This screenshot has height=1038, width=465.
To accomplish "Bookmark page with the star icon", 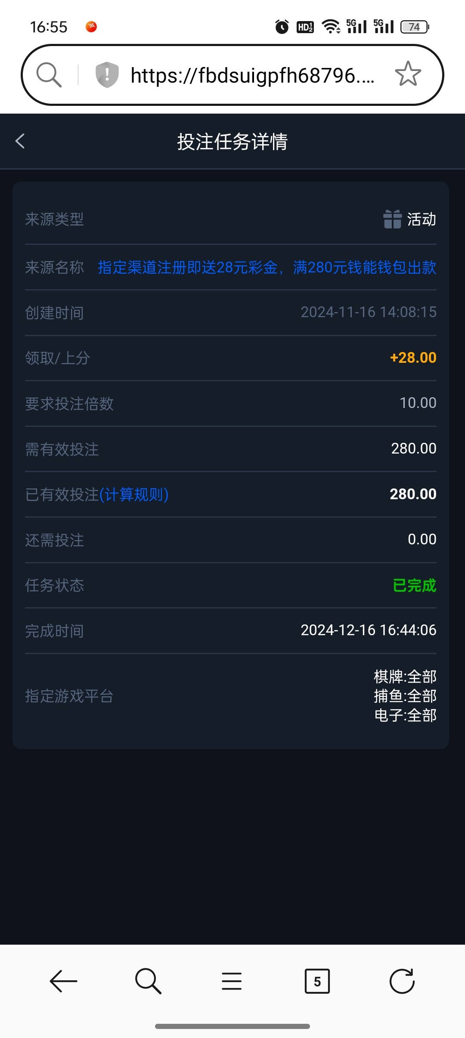I will (x=408, y=74).
